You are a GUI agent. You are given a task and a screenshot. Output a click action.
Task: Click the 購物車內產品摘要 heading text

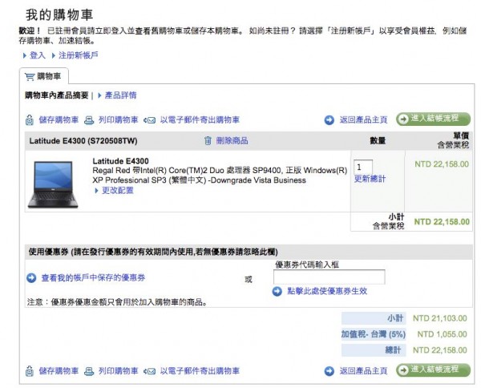pos(57,95)
